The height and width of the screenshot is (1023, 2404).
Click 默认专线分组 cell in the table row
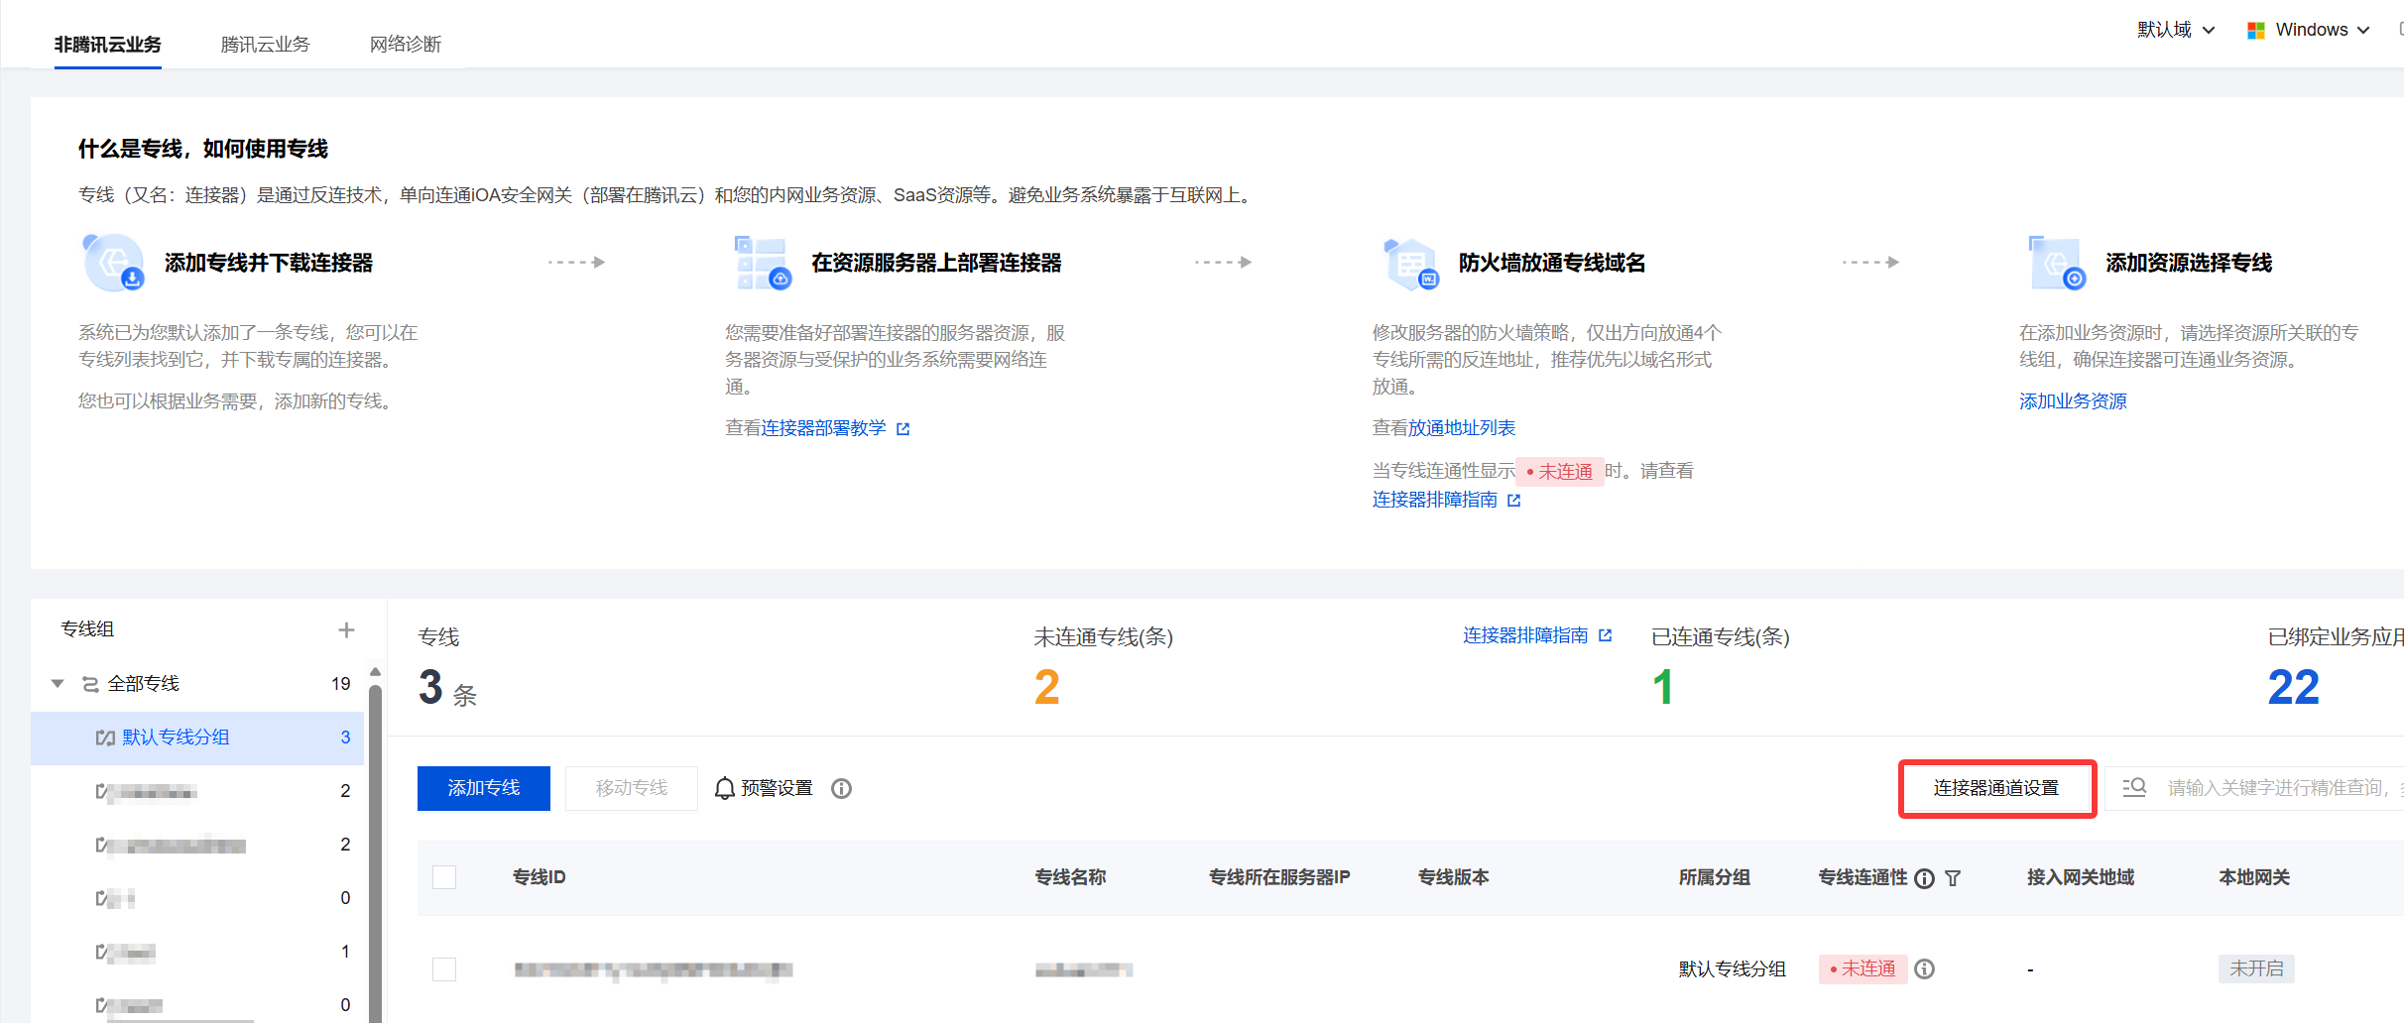pyautogui.click(x=1732, y=969)
